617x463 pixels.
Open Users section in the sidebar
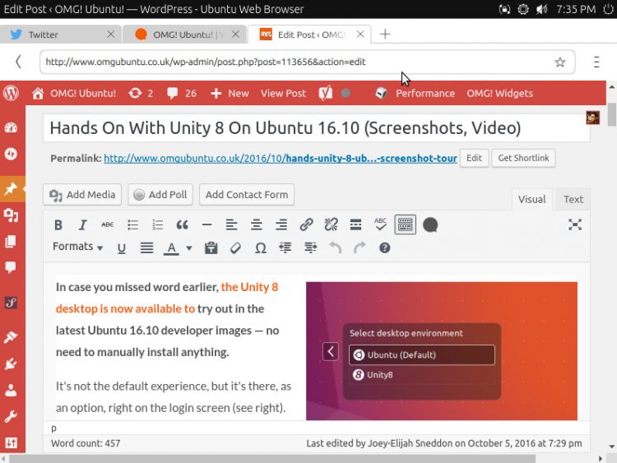click(11, 391)
